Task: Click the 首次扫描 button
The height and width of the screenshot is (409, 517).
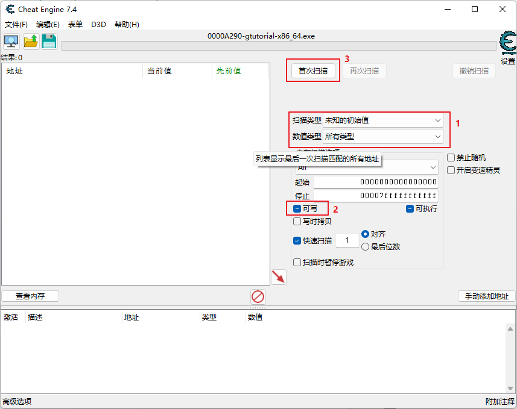Action: [313, 71]
